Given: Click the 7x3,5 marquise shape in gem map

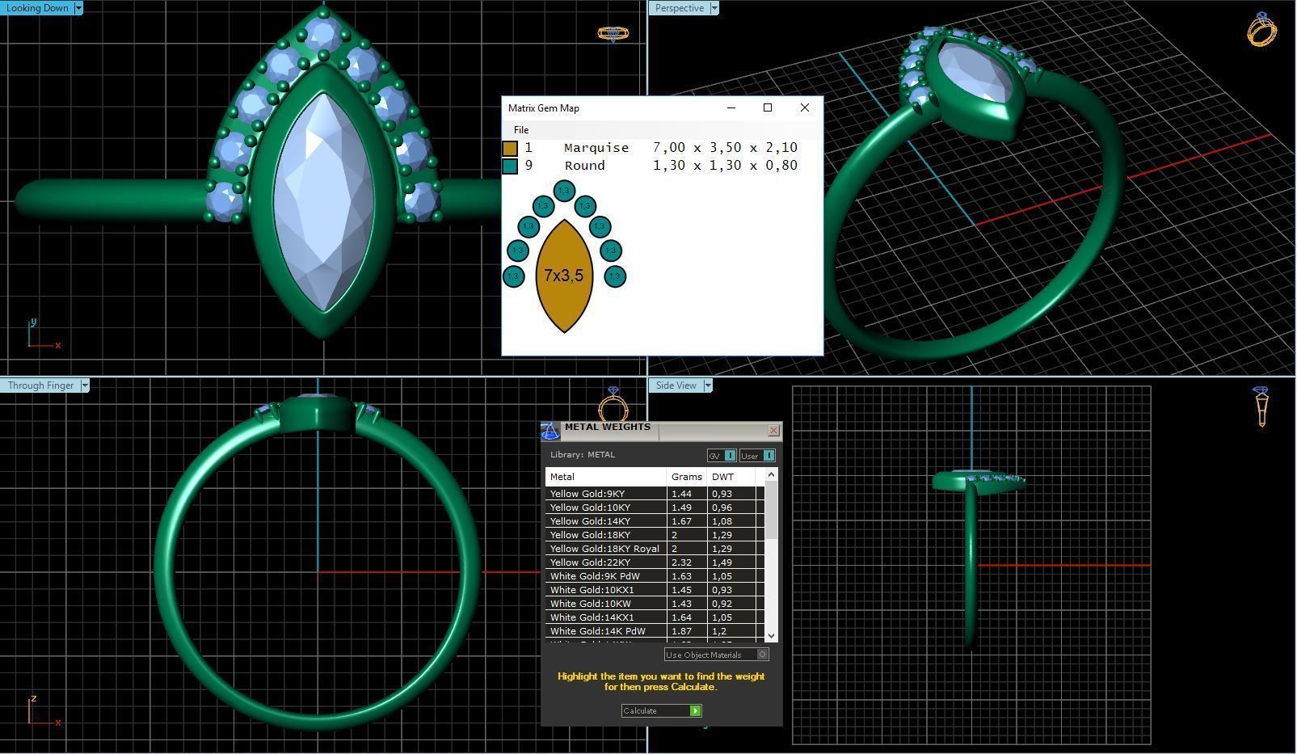Looking at the screenshot, I should click(x=564, y=276).
